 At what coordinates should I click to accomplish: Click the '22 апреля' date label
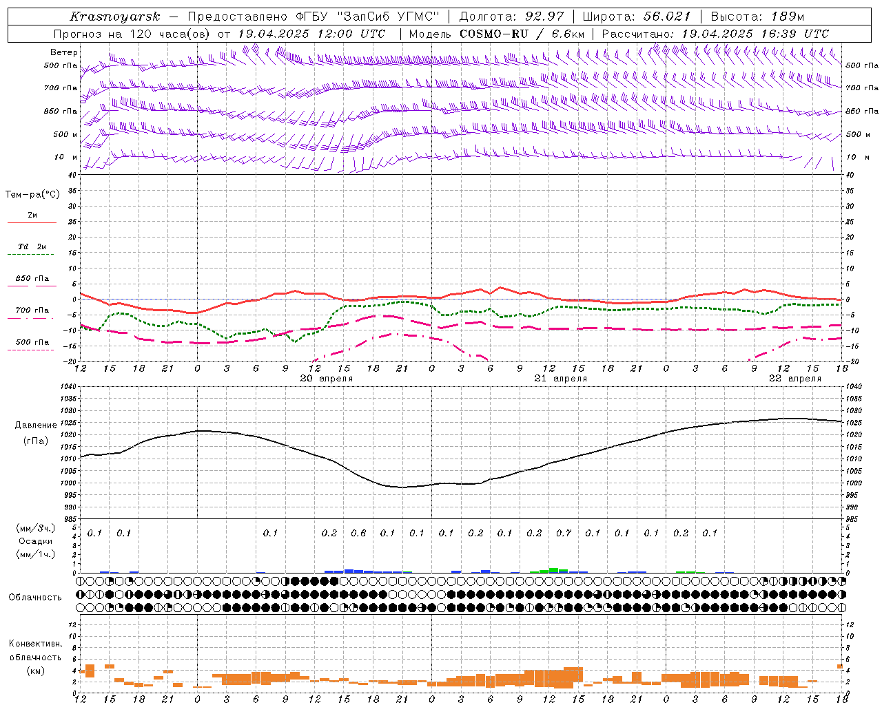click(x=794, y=379)
